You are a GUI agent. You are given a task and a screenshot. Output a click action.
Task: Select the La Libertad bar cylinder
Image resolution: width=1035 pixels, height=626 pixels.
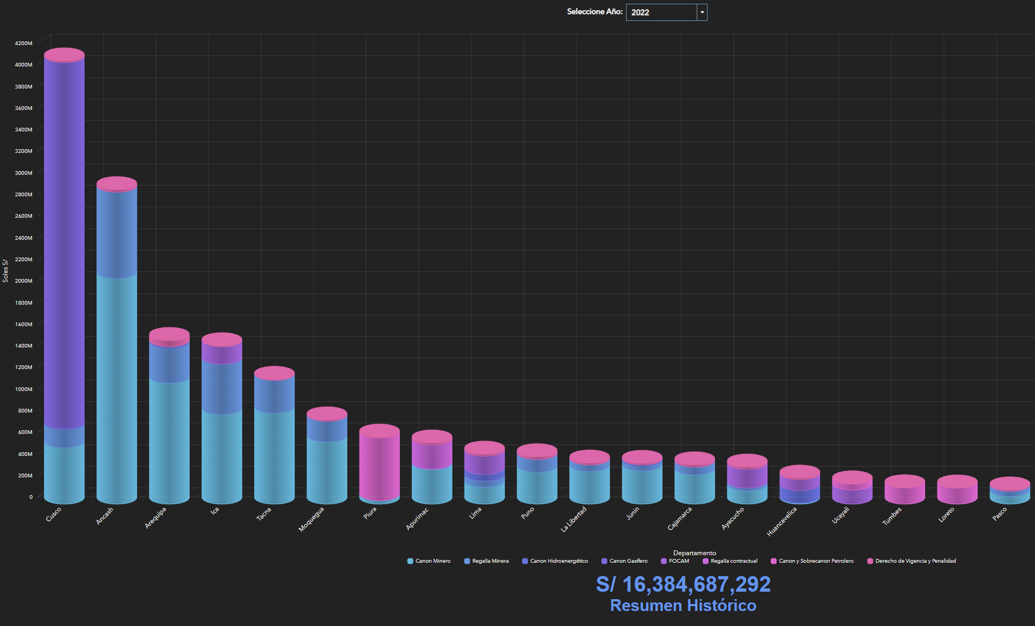pos(590,477)
